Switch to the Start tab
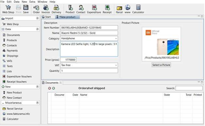This screenshot has height=126, width=205. [47, 17]
